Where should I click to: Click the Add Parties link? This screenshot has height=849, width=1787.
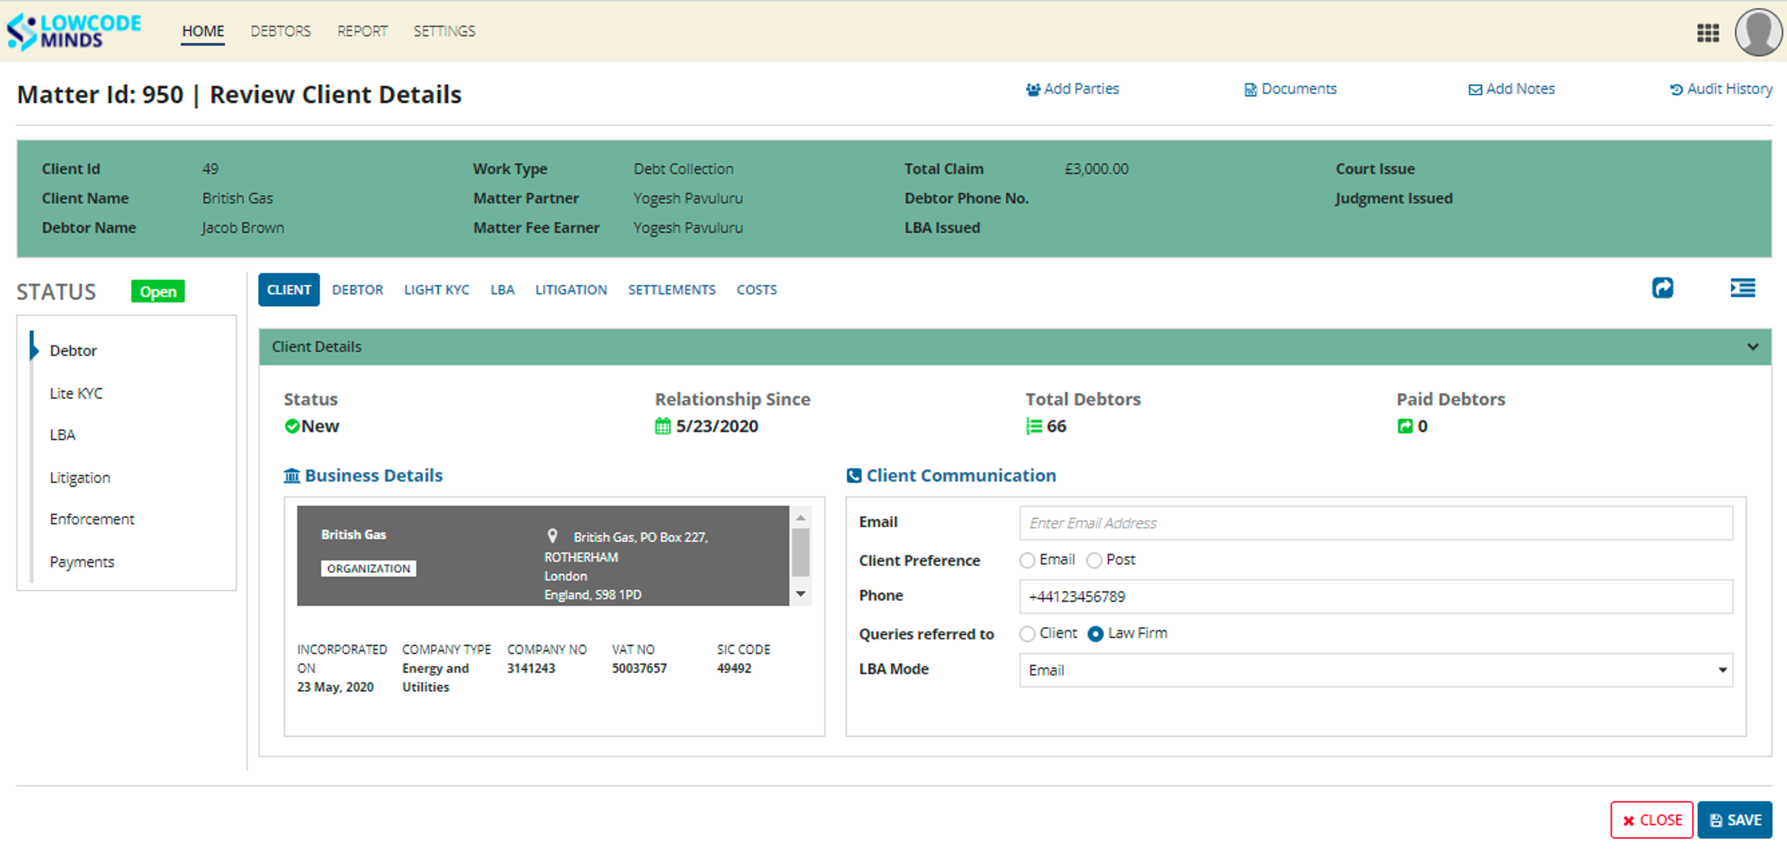click(1072, 89)
